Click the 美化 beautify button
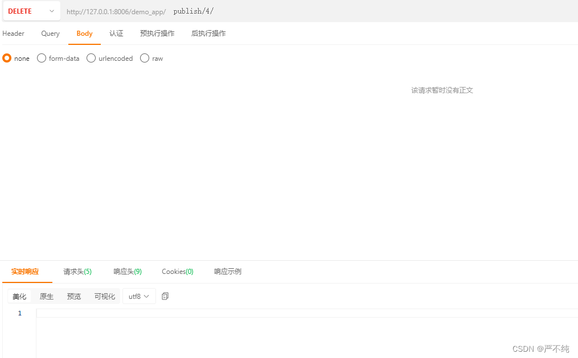 pos(19,296)
